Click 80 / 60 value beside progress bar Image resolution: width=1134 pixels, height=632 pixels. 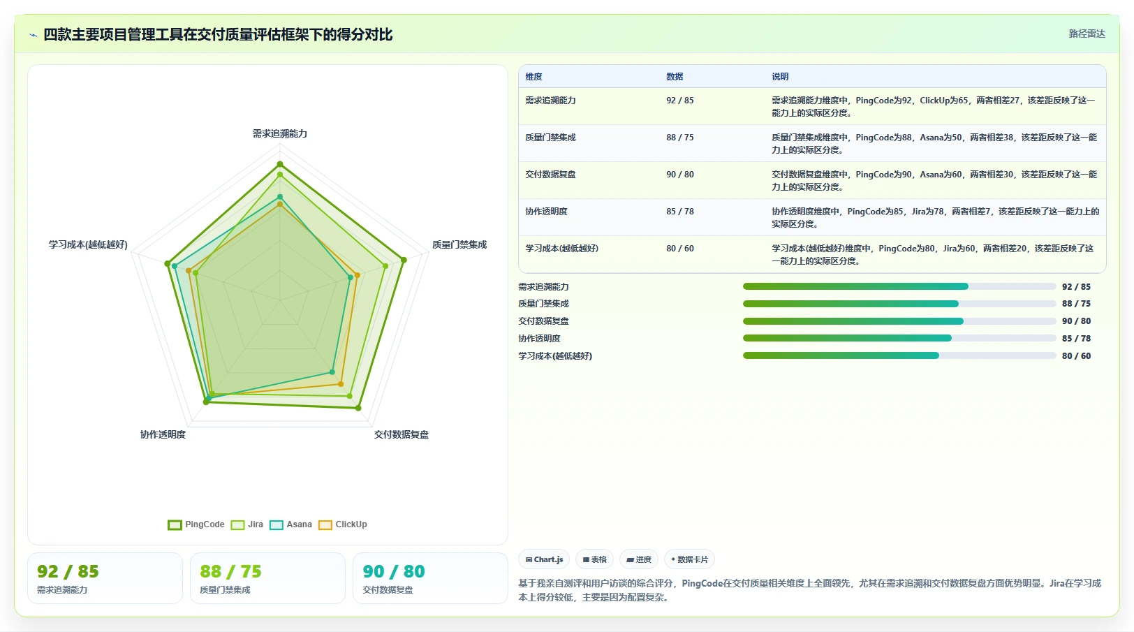pos(1076,356)
